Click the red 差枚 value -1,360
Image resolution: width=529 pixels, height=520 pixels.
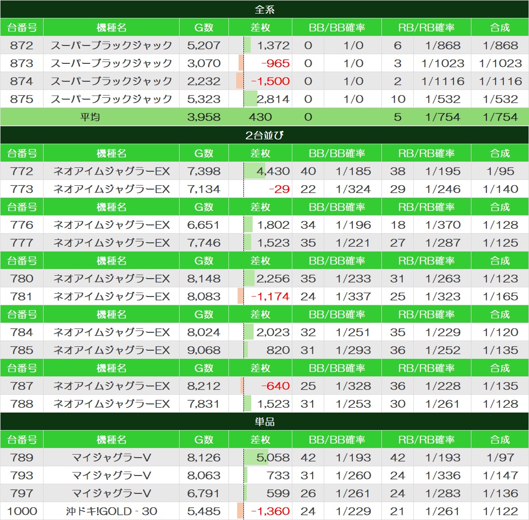pos(270,511)
